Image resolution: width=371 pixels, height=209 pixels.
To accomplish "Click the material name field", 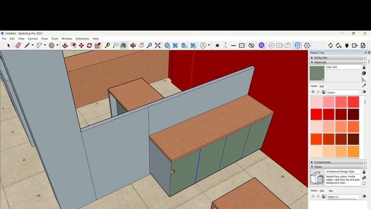I will click(343, 67).
